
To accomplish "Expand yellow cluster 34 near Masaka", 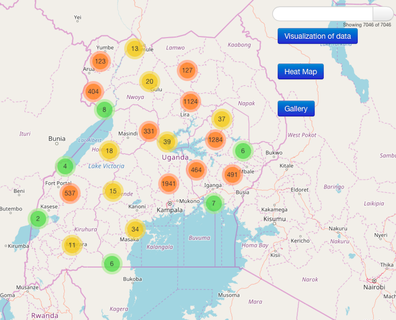I will click(x=135, y=229).
